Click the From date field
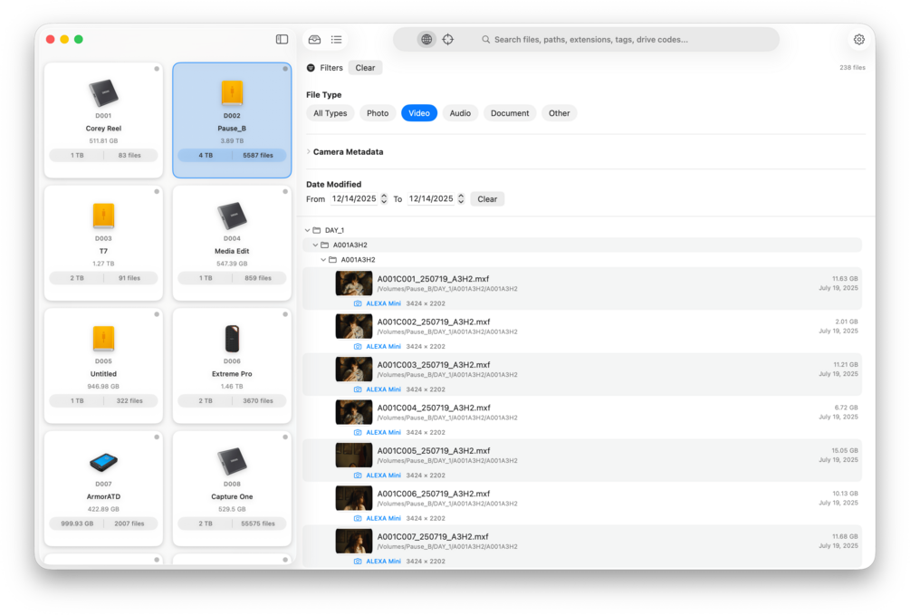Screen dimensions: 910x615 (354, 198)
